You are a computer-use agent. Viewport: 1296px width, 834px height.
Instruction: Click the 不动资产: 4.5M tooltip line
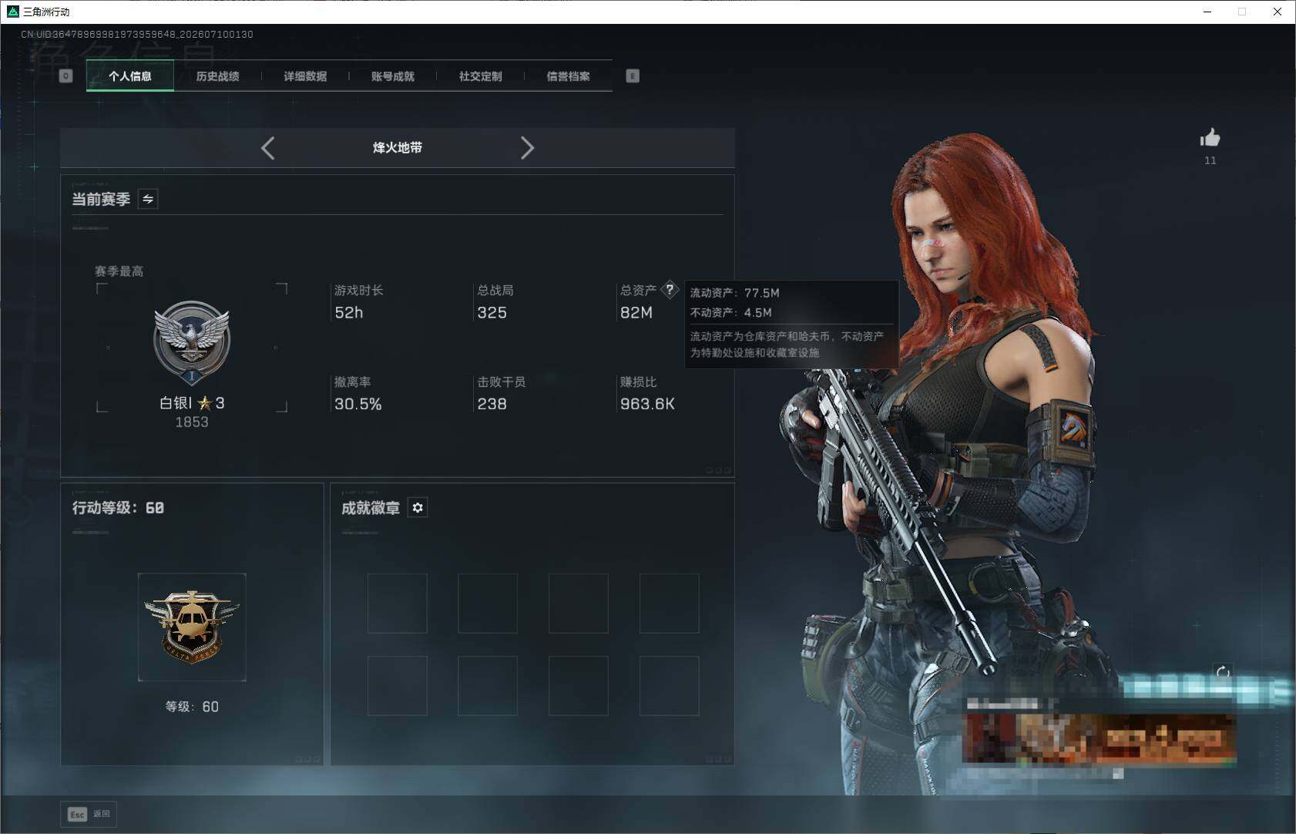731,312
